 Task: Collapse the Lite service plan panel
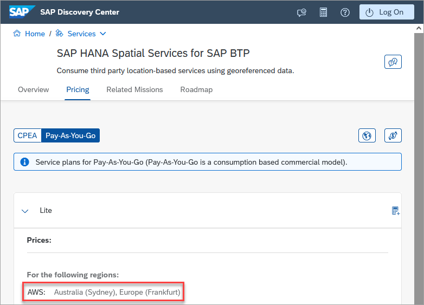(x=25, y=211)
